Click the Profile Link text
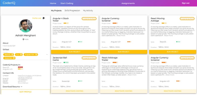 [x=37, y=18]
